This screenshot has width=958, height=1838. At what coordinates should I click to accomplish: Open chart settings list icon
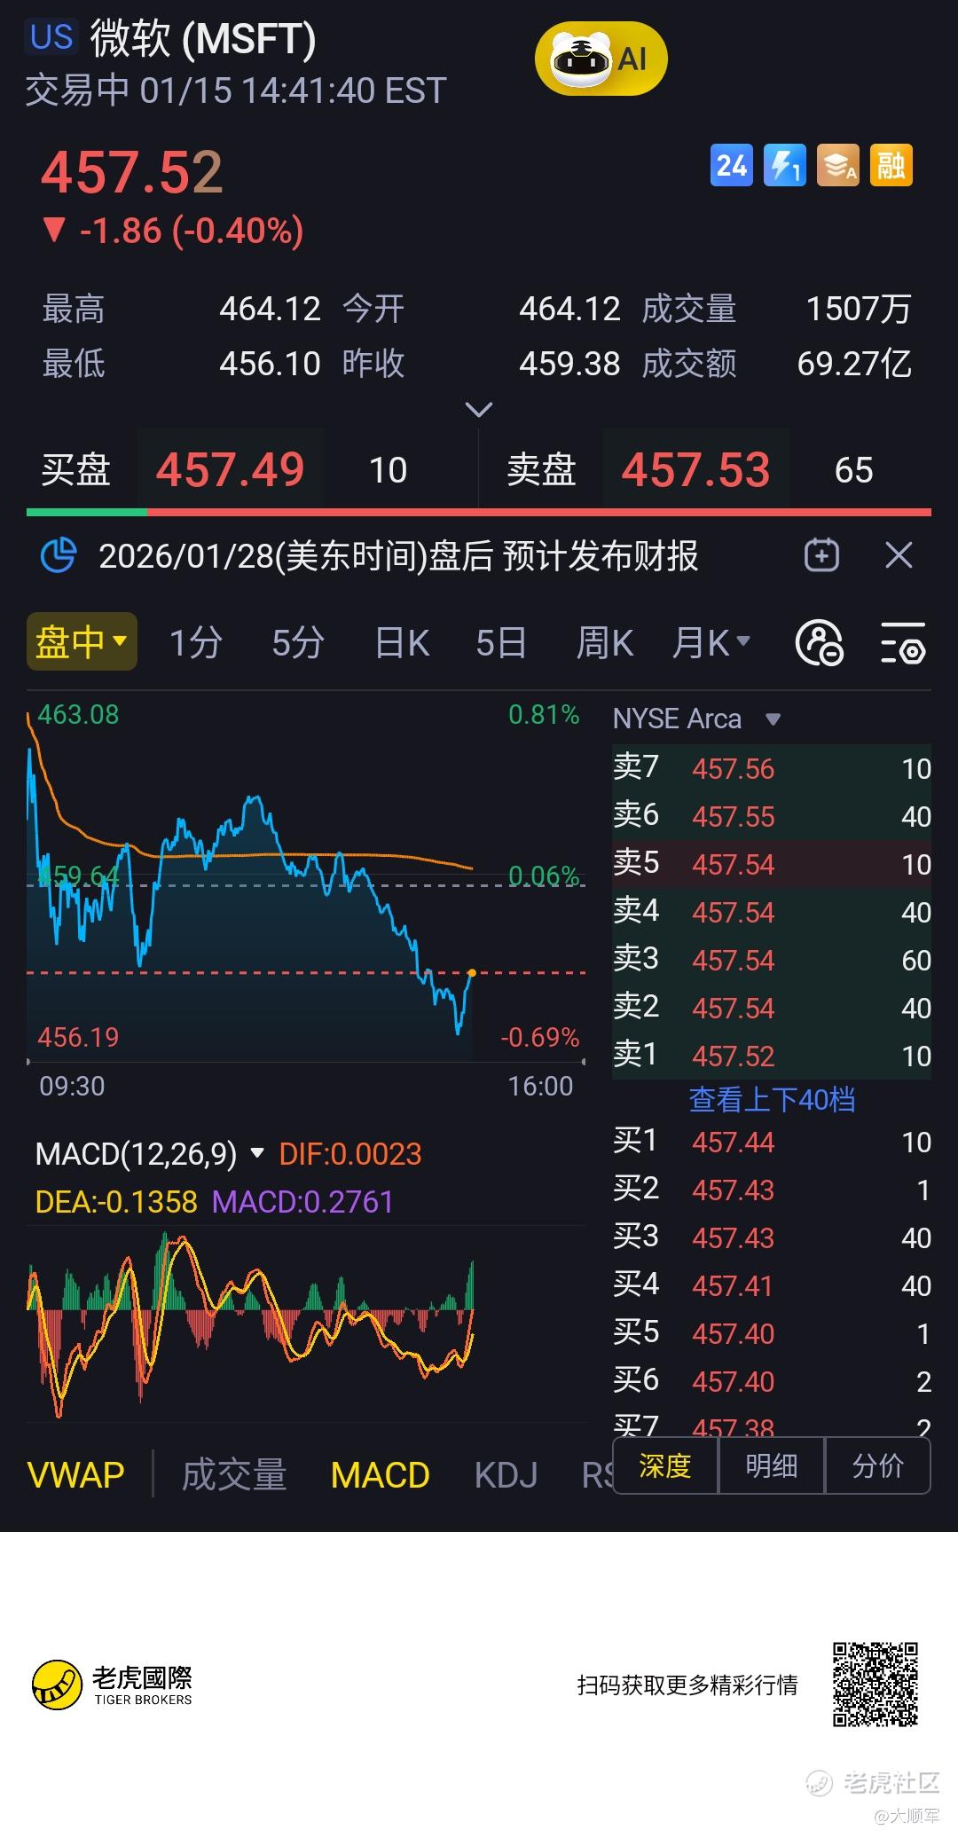tap(902, 643)
